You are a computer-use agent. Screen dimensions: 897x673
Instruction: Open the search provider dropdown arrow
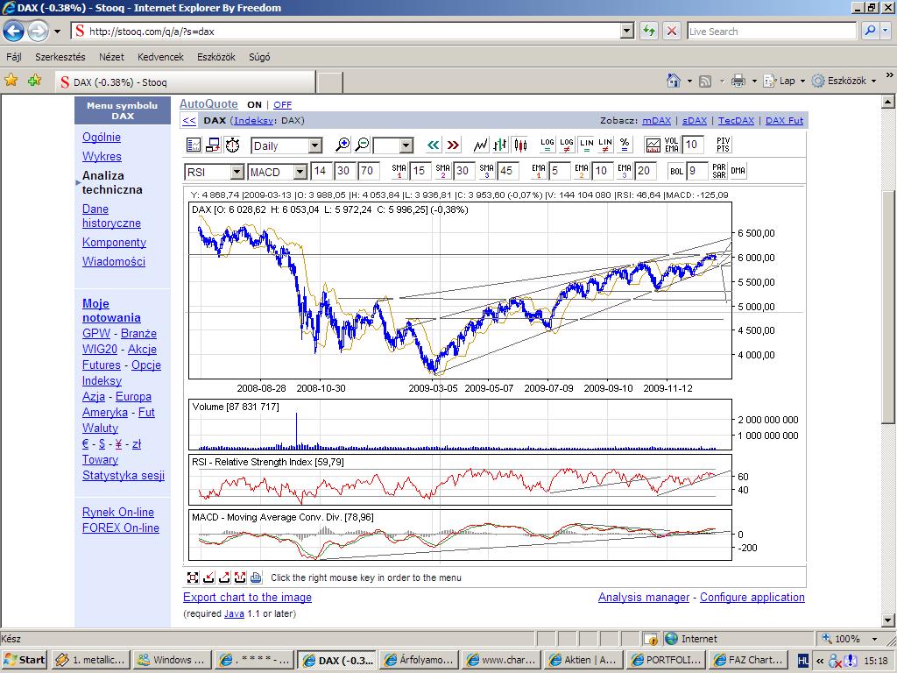point(886,31)
